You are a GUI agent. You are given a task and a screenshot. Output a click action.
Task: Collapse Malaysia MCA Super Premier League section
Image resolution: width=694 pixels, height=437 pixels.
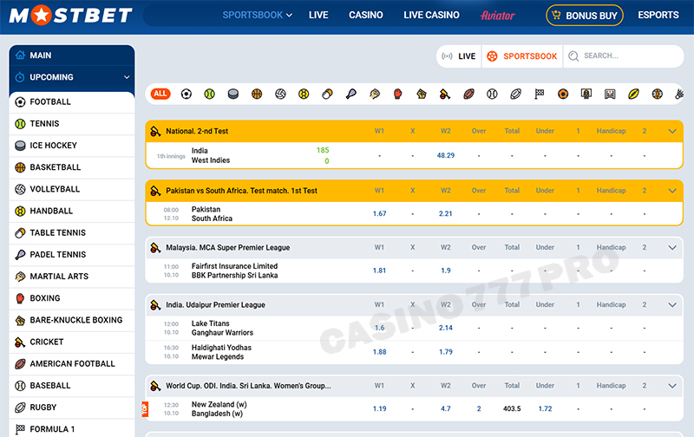pos(672,248)
